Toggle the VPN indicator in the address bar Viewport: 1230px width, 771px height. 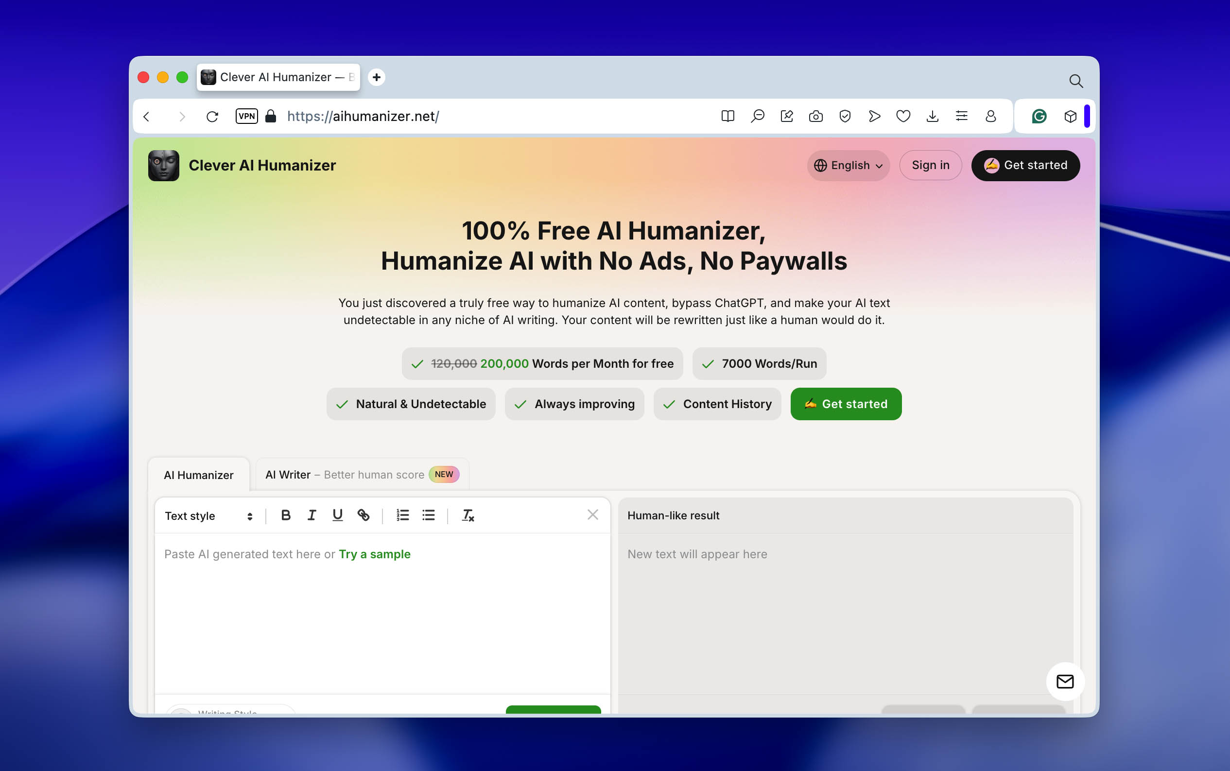click(x=247, y=116)
